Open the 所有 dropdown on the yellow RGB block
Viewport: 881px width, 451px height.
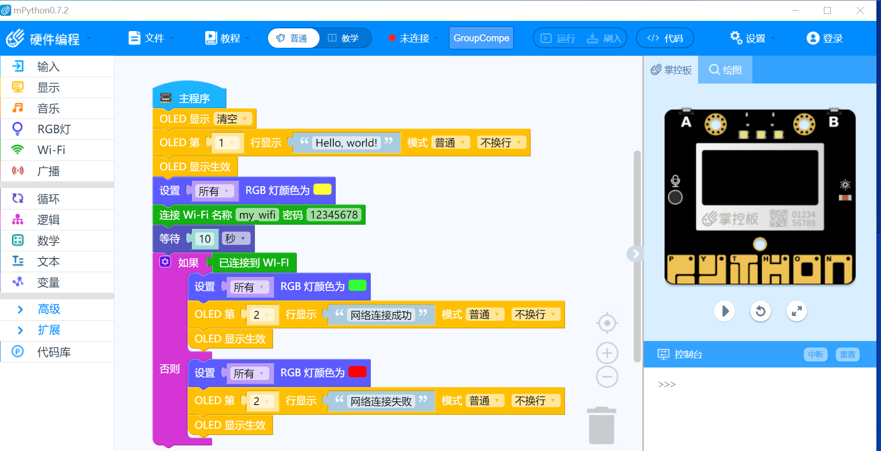pos(215,191)
